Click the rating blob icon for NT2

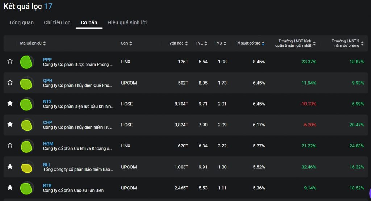(26, 104)
